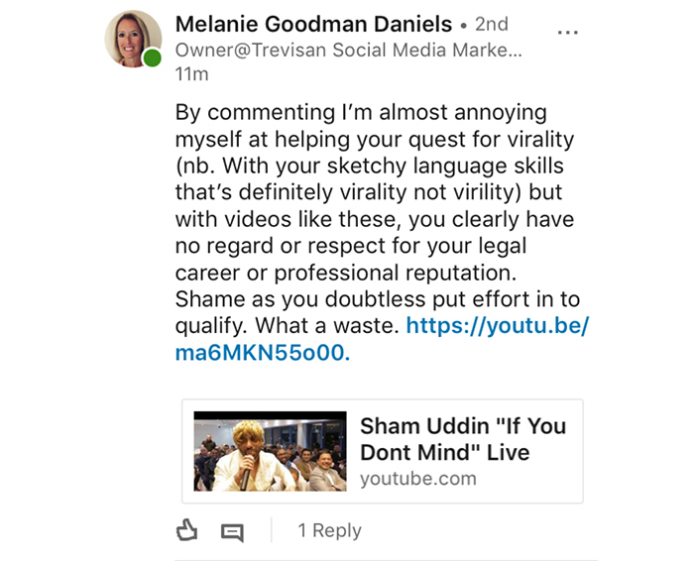The height and width of the screenshot is (561, 694).
Task: Like Melanie's comment with the thumbs-up icon
Action: [186, 529]
